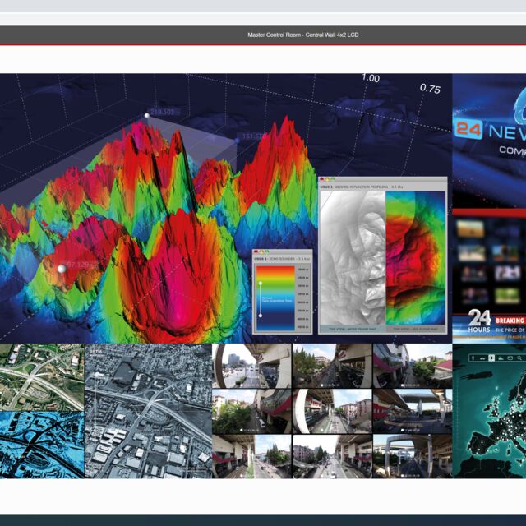
Task: Select the Sea Floor Map view tab
Action: click(415, 328)
